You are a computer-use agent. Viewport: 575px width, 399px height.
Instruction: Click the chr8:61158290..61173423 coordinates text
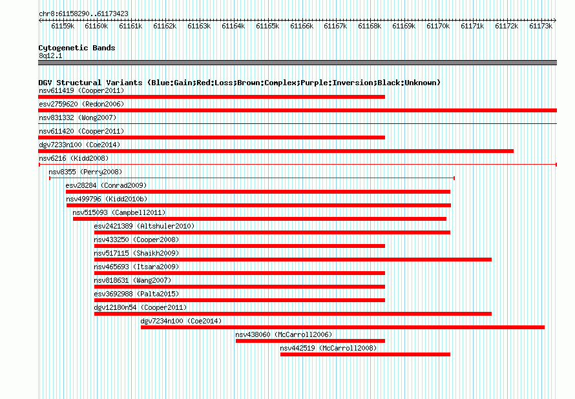click(x=83, y=14)
